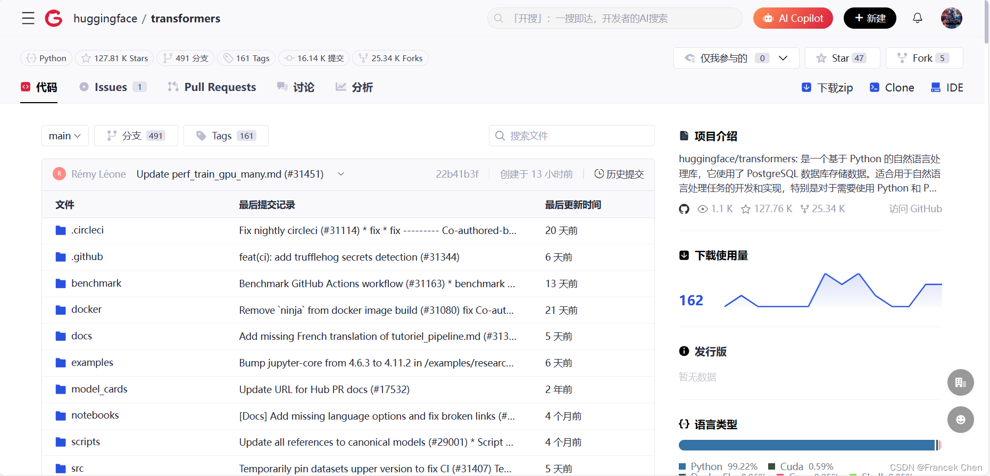
Task: Open the src folder
Action: click(x=78, y=469)
